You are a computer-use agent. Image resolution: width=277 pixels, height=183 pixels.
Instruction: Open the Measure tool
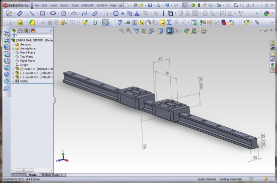click(x=127, y=23)
